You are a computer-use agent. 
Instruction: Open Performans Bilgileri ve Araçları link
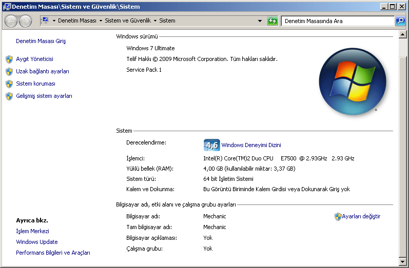[x=53, y=253]
